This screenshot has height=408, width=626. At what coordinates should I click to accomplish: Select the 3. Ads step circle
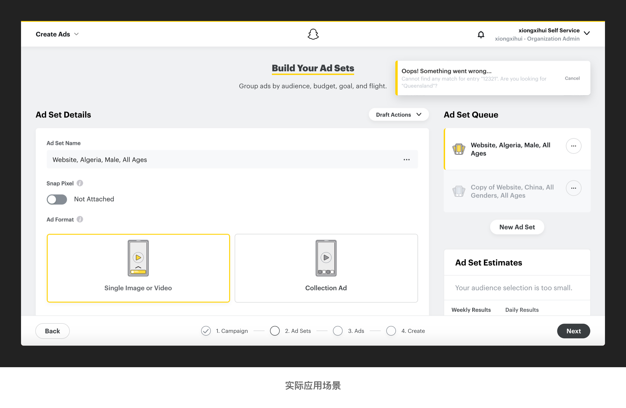point(338,331)
